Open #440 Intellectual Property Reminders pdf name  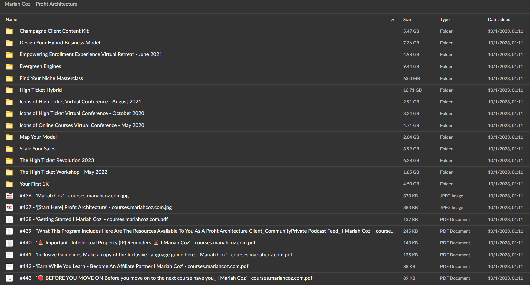[x=138, y=243]
